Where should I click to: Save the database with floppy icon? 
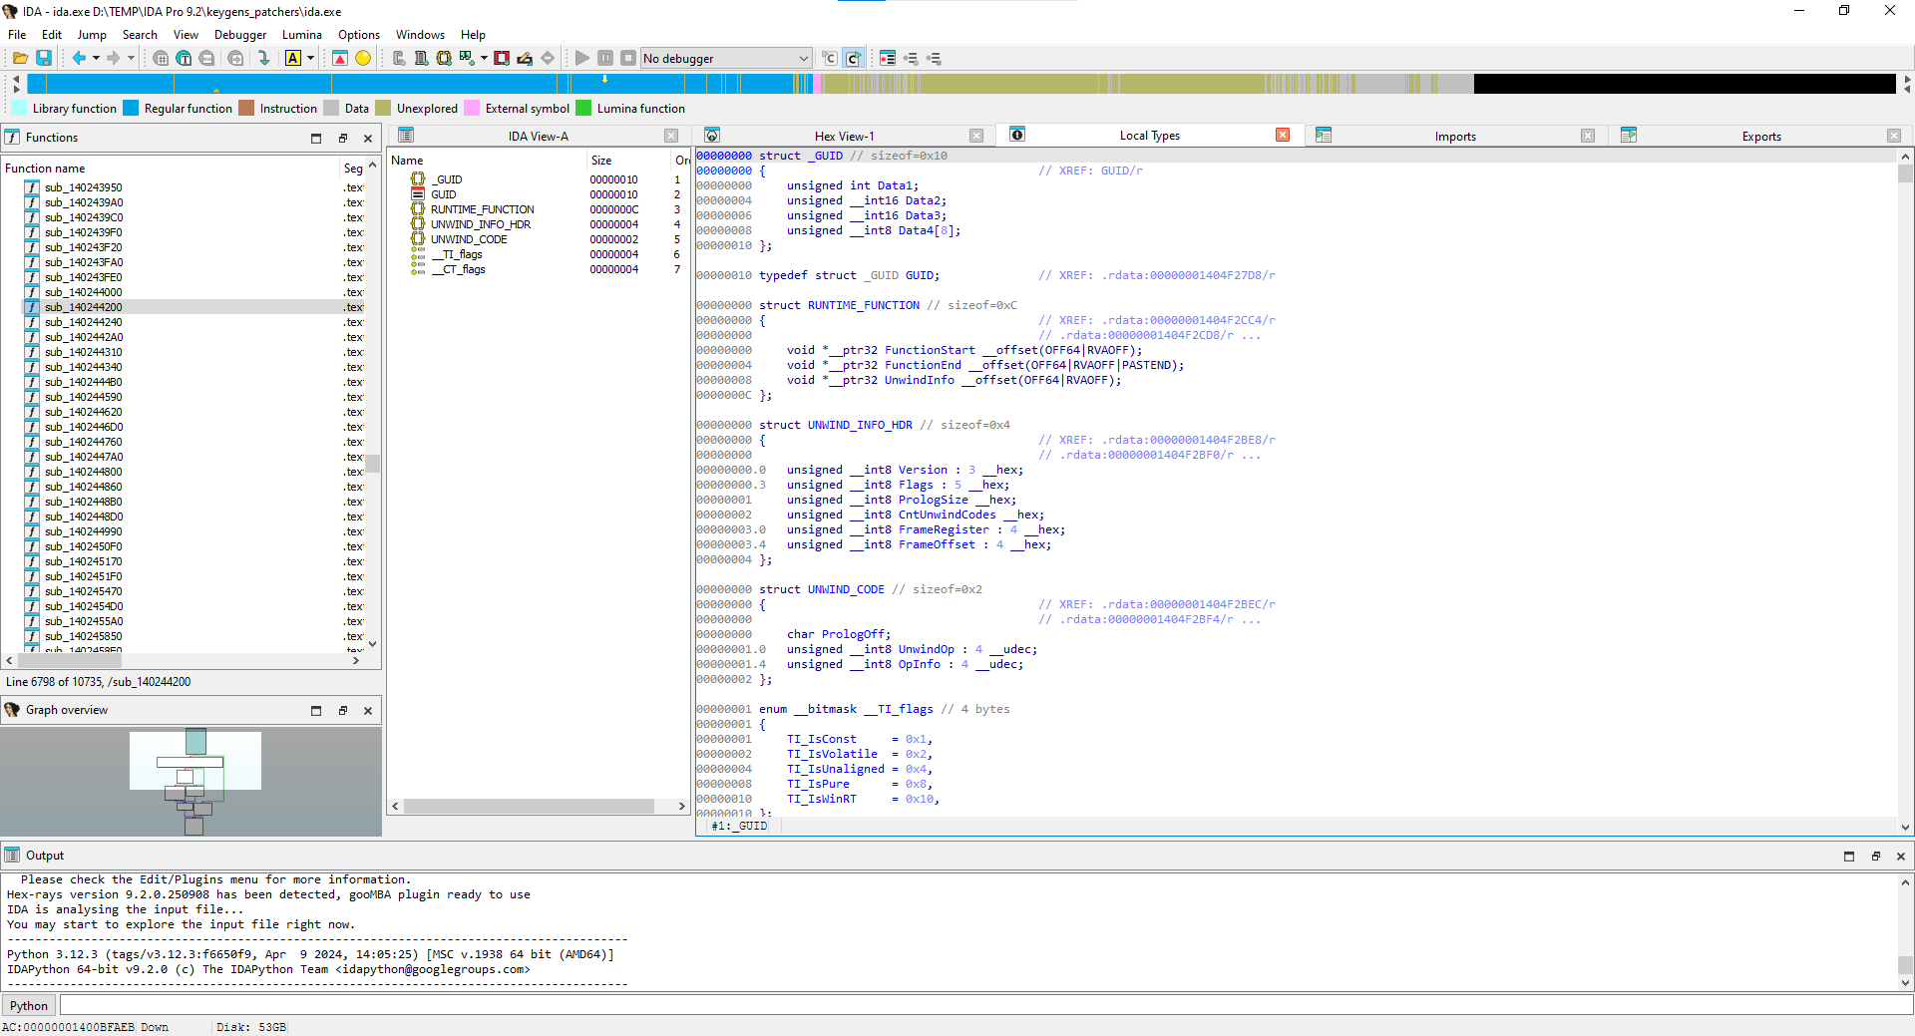pyautogui.click(x=44, y=59)
